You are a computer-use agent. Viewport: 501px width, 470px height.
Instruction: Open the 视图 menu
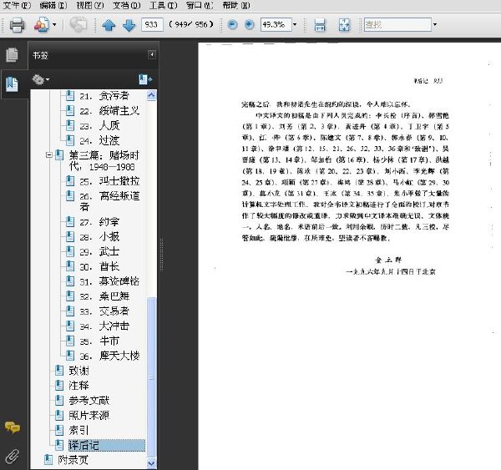point(90,5)
